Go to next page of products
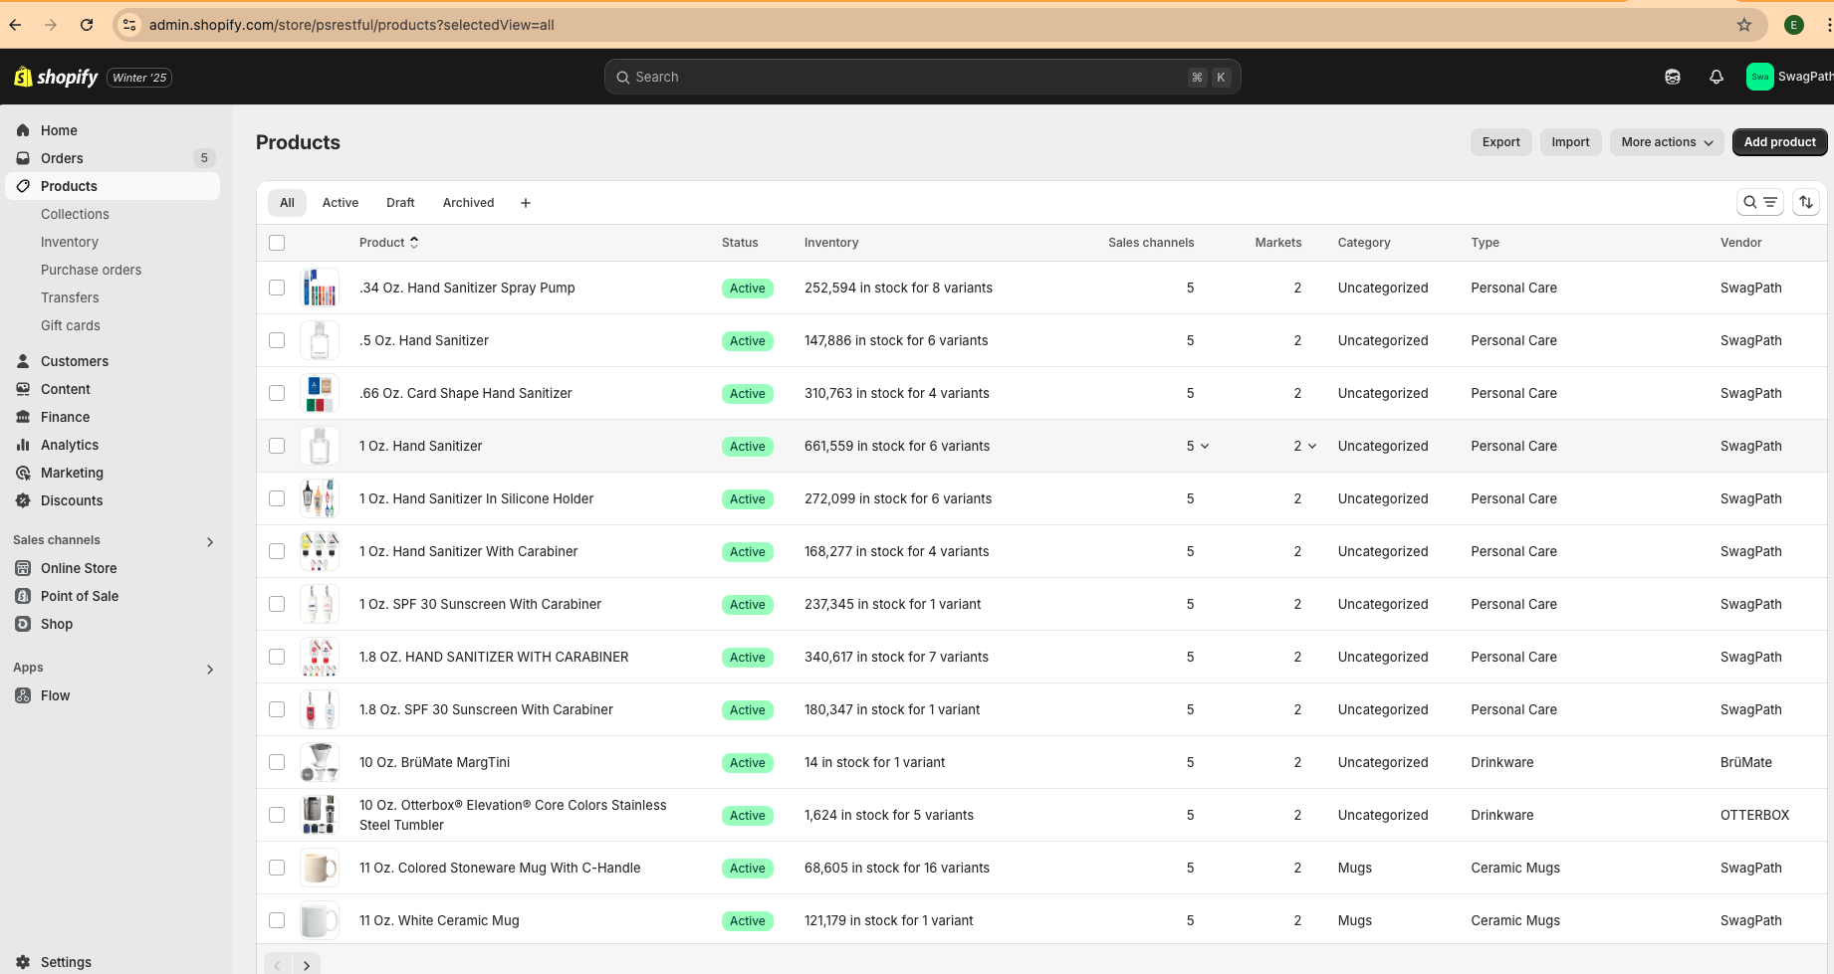Screen dimensions: 1834x974 coord(307,965)
